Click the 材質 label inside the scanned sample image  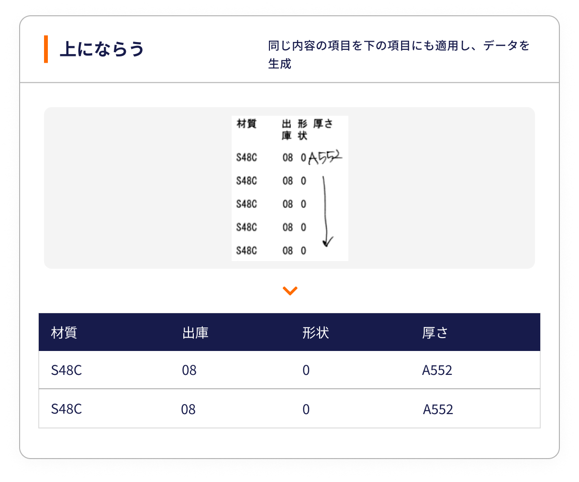[x=246, y=124]
